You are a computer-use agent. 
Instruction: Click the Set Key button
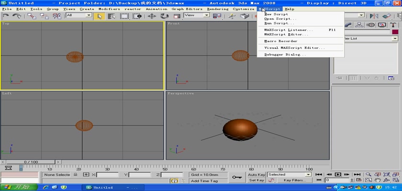(x=257, y=180)
